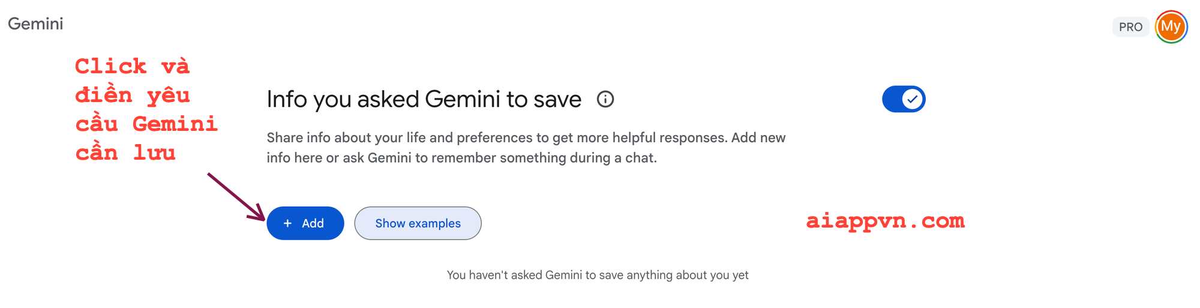Screen dimensions: 1200x308
Task: Click the red Vietnamese annotation text
Action: [x=146, y=109]
